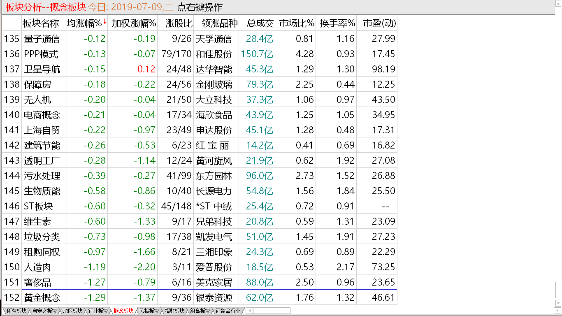Click leading stock 和佳股份
562x316 pixels.
point(214,54)
